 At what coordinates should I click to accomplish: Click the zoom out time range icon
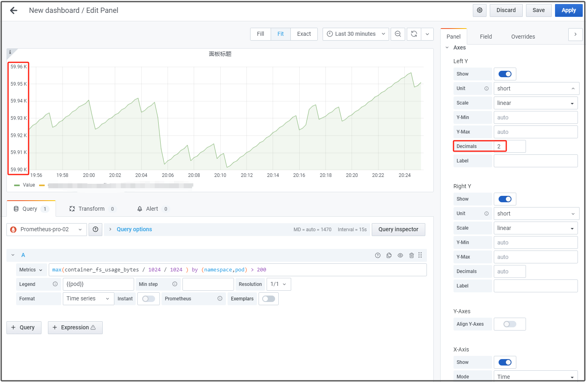(x=398, y=34)
